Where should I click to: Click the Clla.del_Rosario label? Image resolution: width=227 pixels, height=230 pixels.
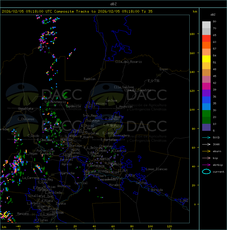(x=129, y=62)
